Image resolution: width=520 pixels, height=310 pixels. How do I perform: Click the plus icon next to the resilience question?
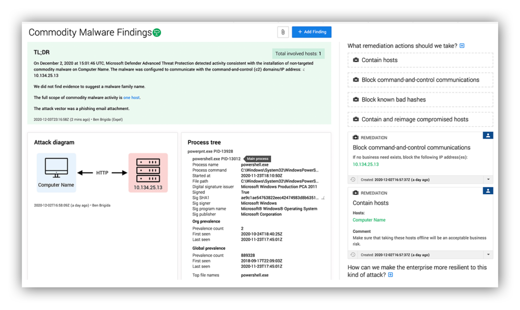(x=389, y=274)
